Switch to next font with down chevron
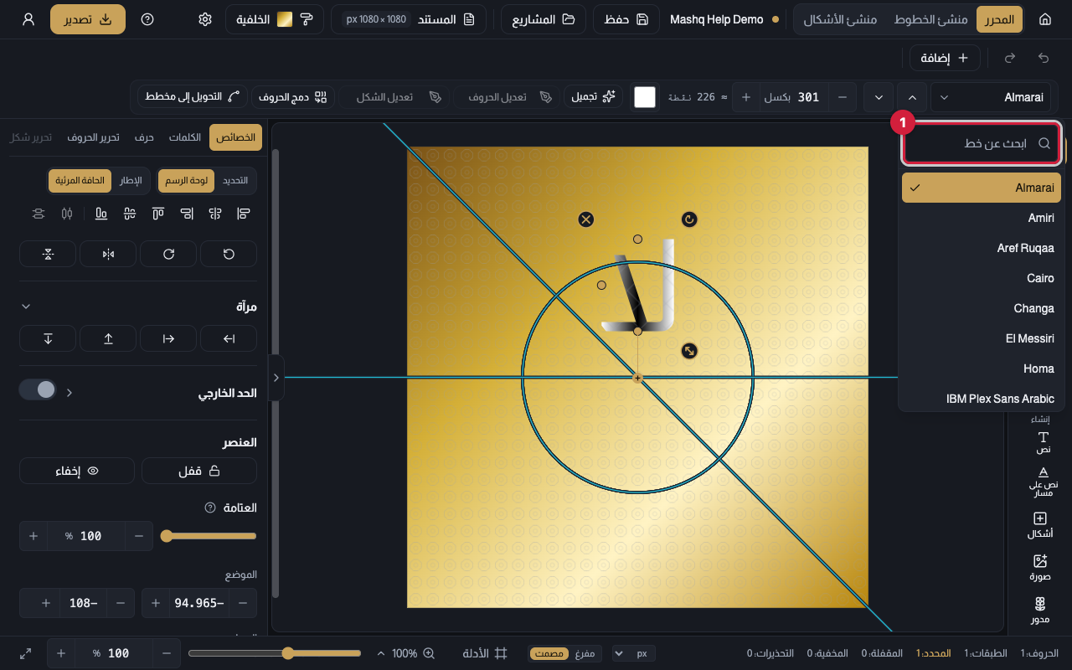This screenshot has height=670, width=1072. [879, 97]
